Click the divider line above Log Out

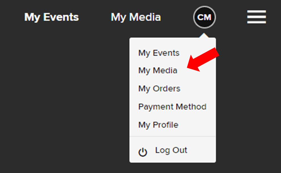pos(173,137)
